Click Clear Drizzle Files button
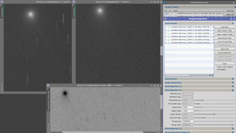 click(x=225, y=42)
